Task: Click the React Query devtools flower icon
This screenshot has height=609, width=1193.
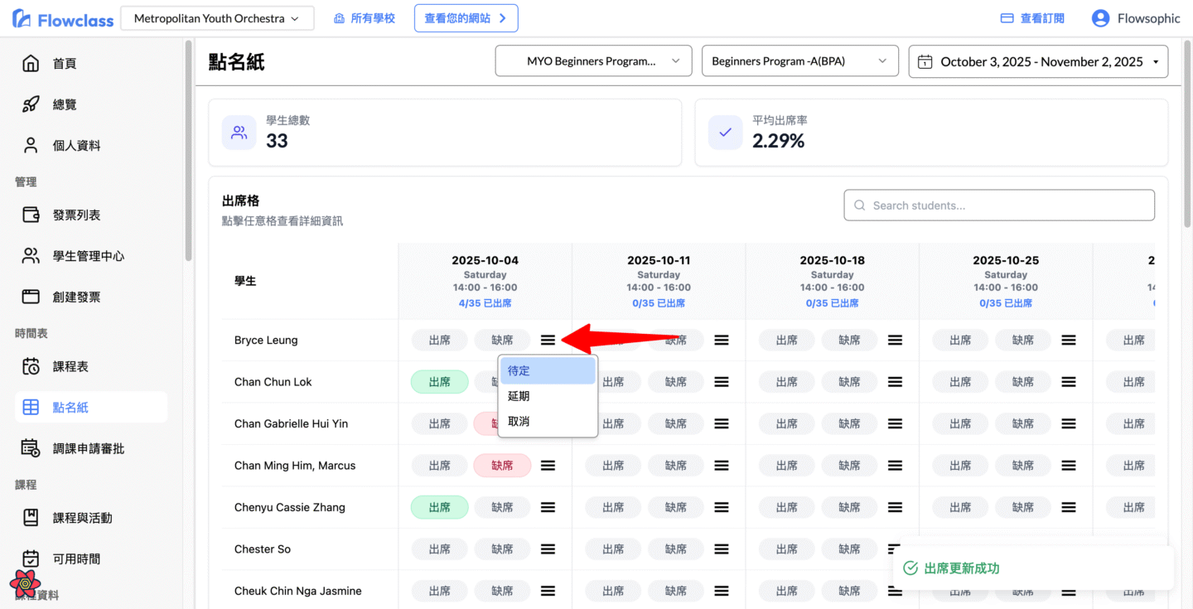Action: pos(26,583)
